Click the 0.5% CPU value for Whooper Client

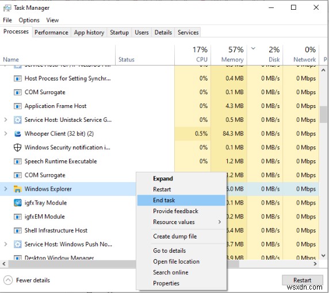pyautogui.click(x=201, y=134)
